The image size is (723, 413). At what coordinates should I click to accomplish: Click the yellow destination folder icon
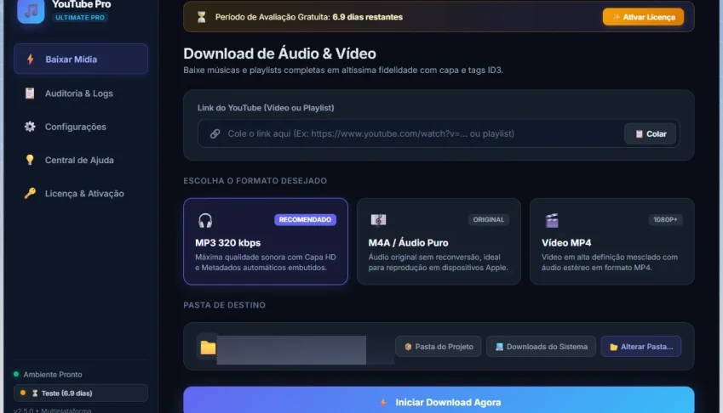[x=208, y=348]
